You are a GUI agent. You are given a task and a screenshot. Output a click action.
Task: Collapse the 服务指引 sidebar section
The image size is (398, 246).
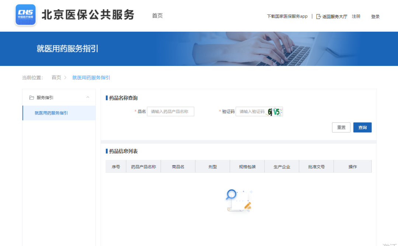tap(88, 97)
